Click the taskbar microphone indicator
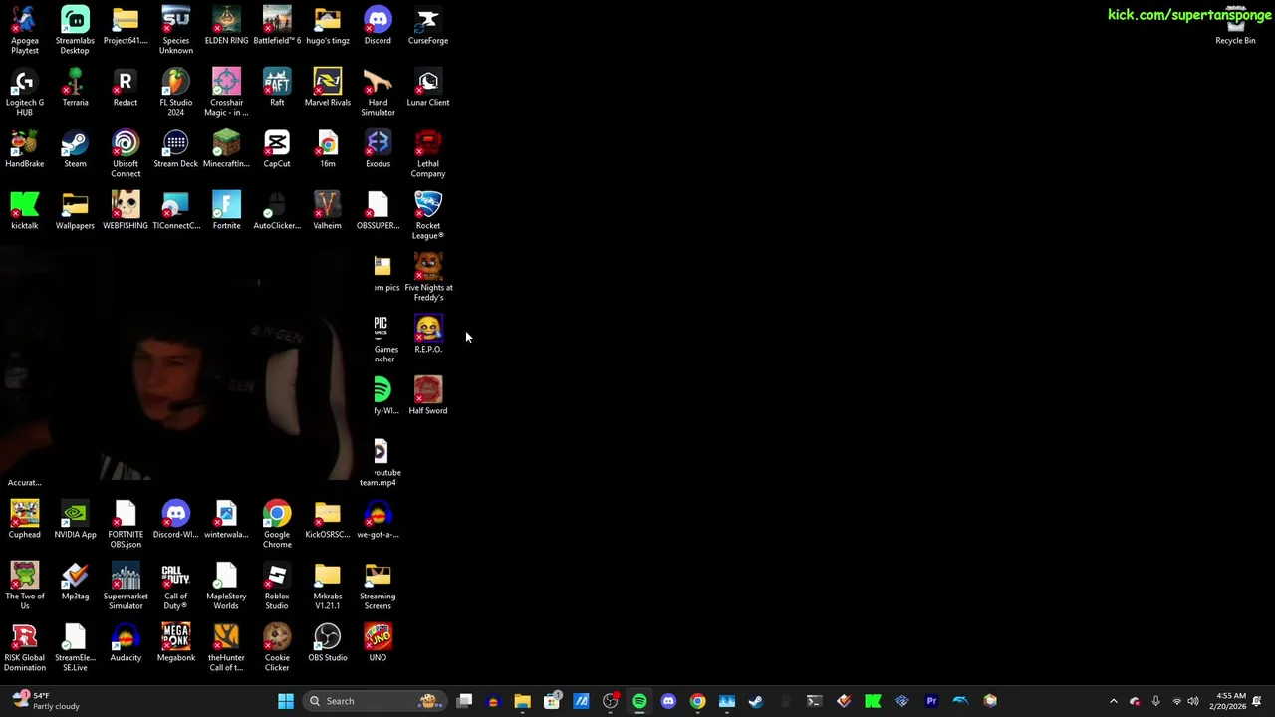Image resolution: width=1275 pixels, height=717 pixels. click(1155, 701)
